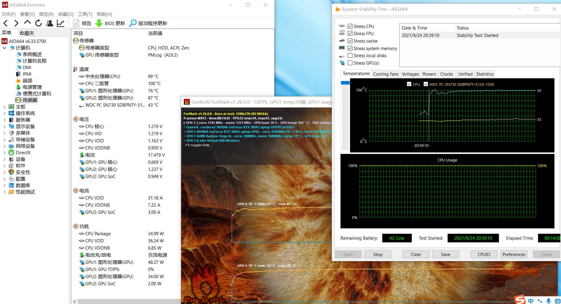Click the graph chart toolbar icon

click(x=61, y=23)
